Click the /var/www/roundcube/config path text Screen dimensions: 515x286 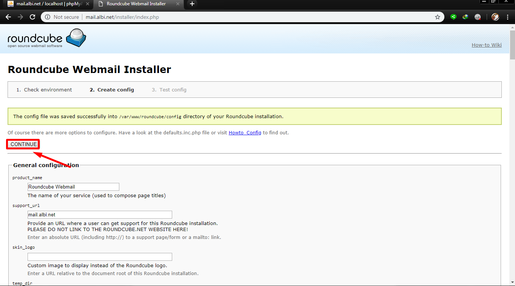click(150, 117)
